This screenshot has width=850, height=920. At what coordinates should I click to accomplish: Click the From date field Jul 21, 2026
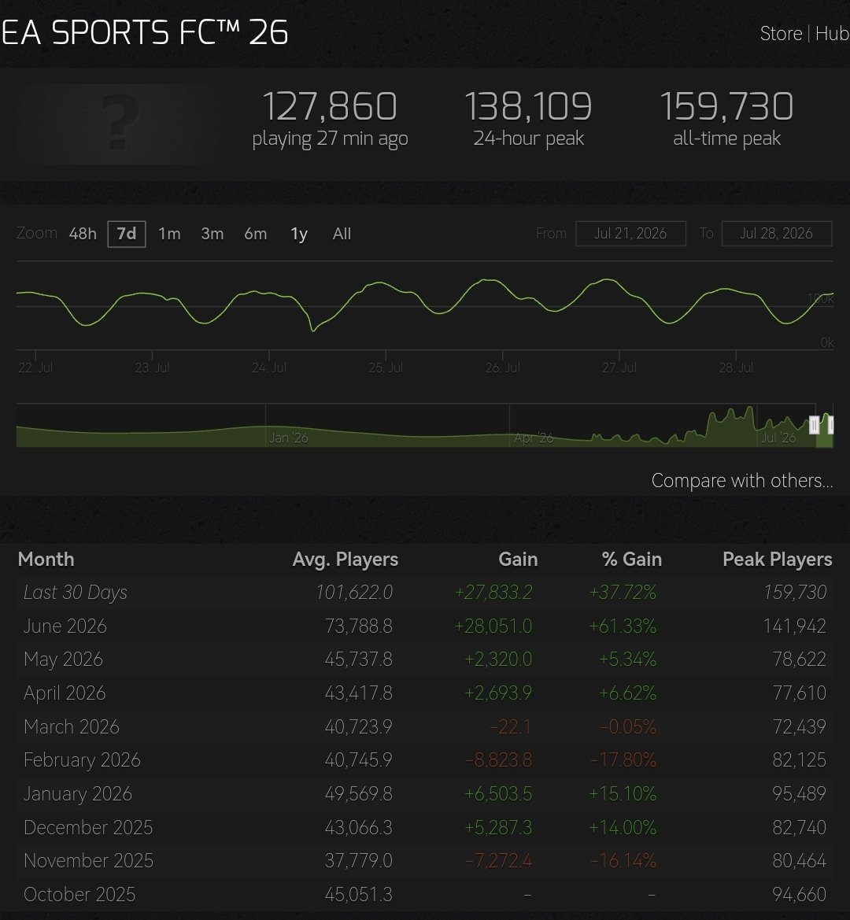point(630,234)
